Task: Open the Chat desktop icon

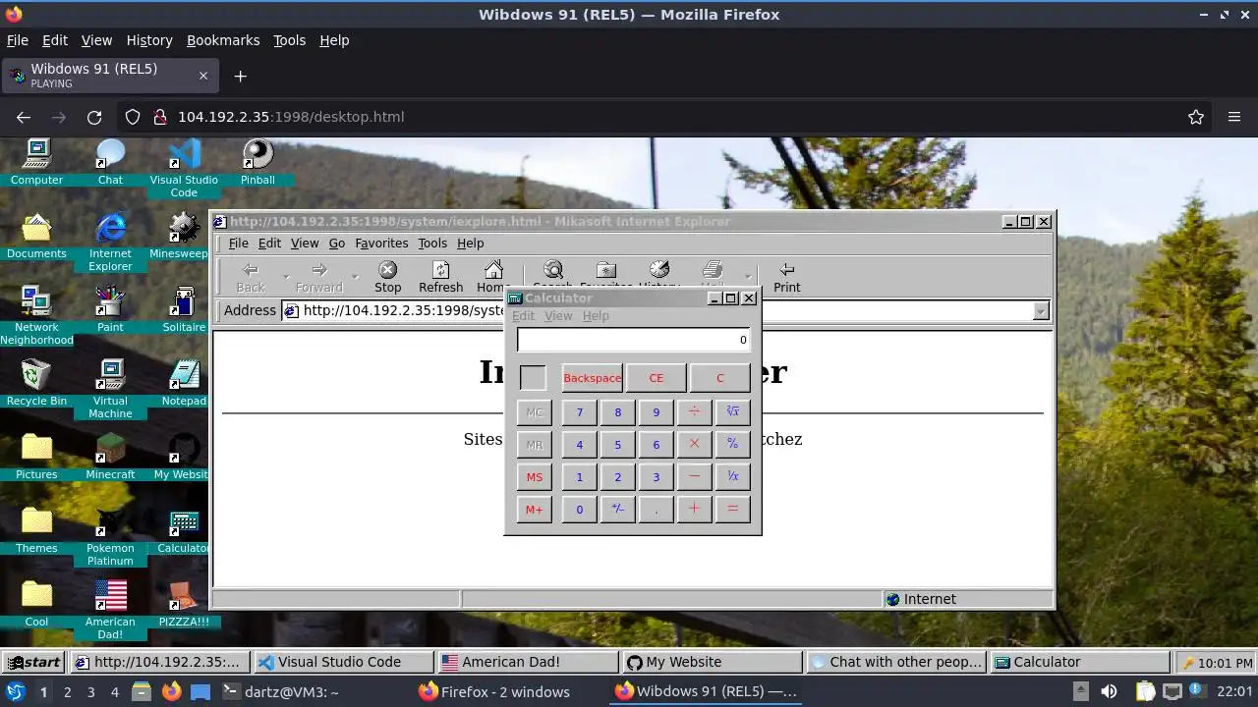Action: click(110, 162)
